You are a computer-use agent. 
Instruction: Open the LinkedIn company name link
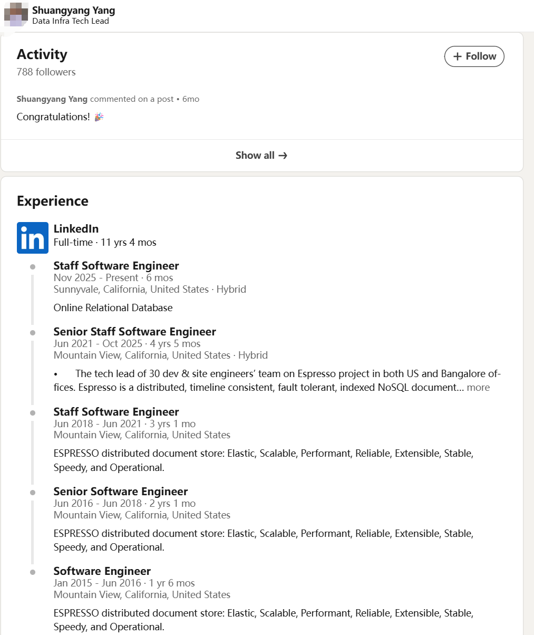(x=76, y=229)
